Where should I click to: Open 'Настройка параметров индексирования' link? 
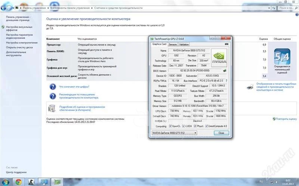19,36
